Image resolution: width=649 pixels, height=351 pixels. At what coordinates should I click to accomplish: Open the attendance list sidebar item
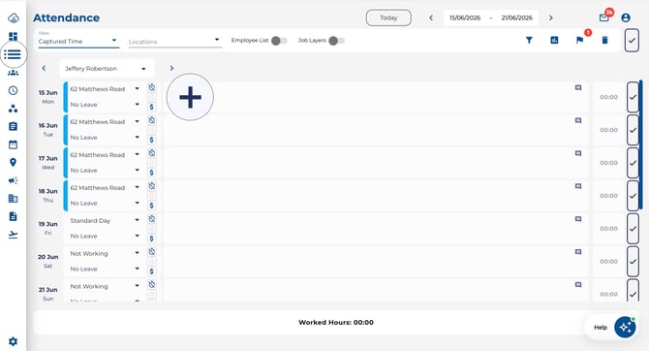coord(13,54)
